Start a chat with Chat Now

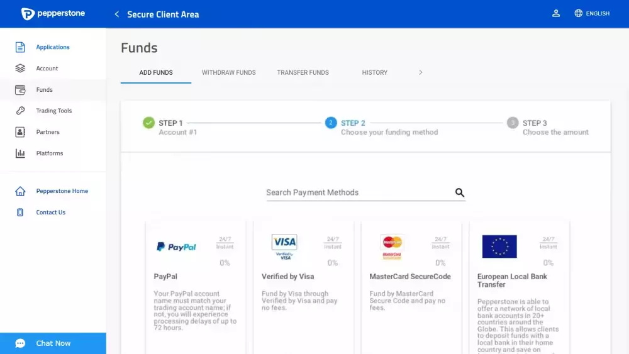tap(53, 343)
